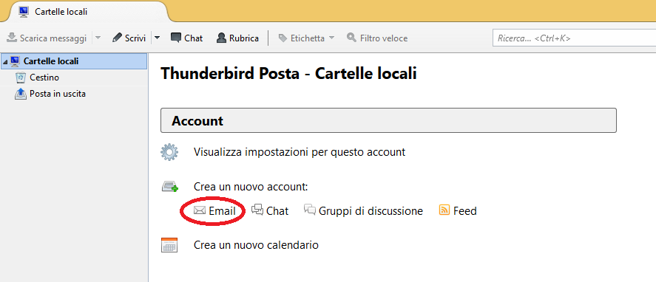Viewport: 656px width, 282px height.
Task: Open Chat from the toolbar
Action: click(186, 38)
